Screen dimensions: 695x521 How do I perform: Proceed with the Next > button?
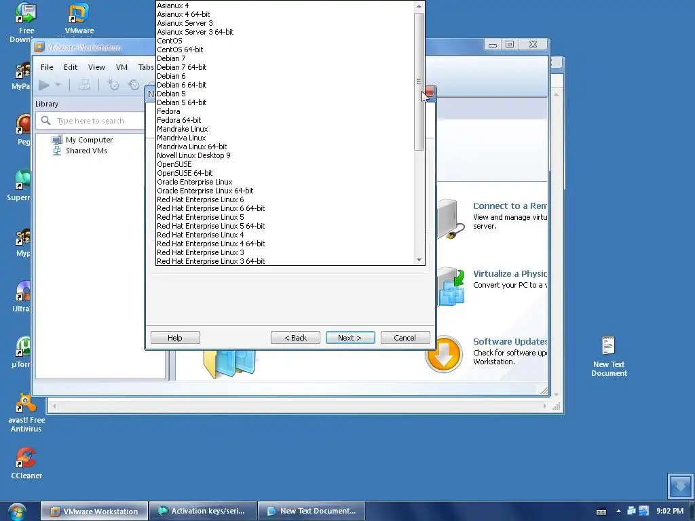tap(350, 338)
